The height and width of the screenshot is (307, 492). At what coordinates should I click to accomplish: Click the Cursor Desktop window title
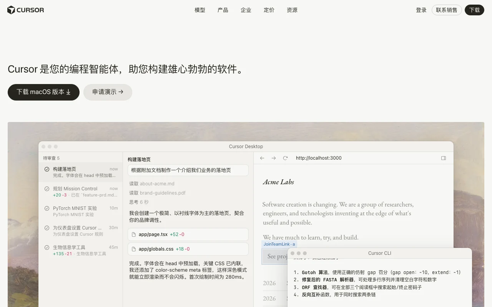point(246,147)
